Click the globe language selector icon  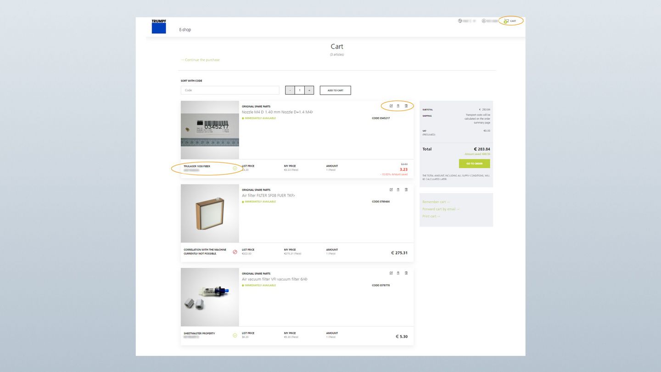pyautogui.click(x=460, y=21)
